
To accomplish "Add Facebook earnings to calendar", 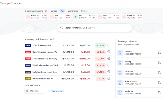I will pos(159,72).
